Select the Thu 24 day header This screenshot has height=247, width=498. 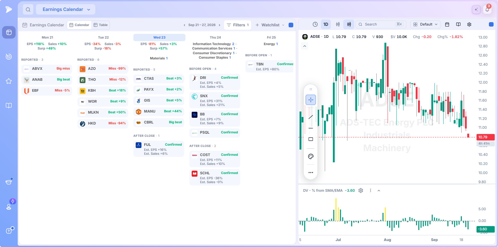point(215,38)
